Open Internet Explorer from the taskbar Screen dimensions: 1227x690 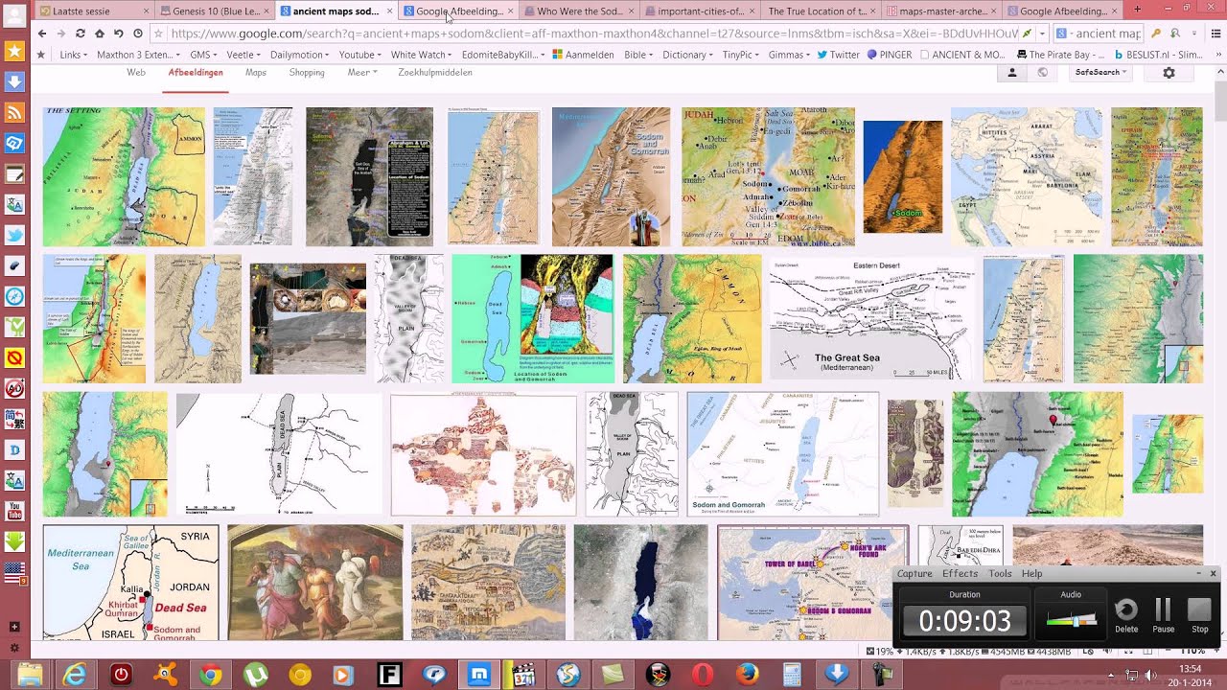click(74, 675)
